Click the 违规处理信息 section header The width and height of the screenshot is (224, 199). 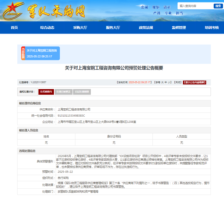click(114, 151)
